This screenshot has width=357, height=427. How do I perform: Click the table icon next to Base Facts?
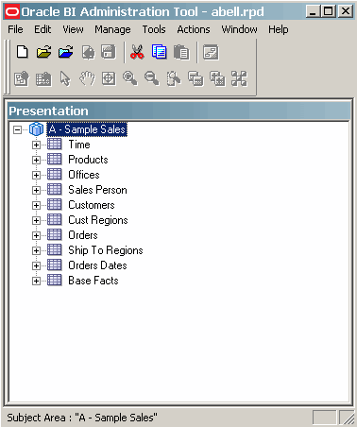tap(55, 281)
